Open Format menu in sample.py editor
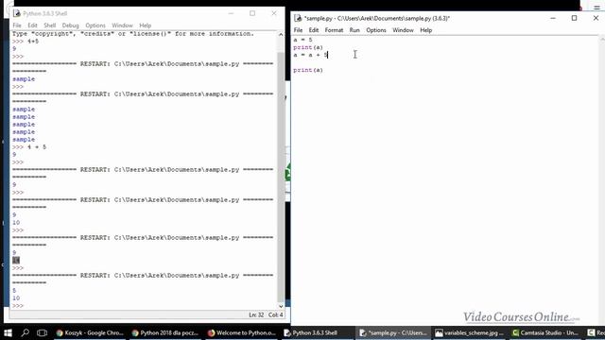This screenshot has height=340, width=605. click(x=334, y=30)
